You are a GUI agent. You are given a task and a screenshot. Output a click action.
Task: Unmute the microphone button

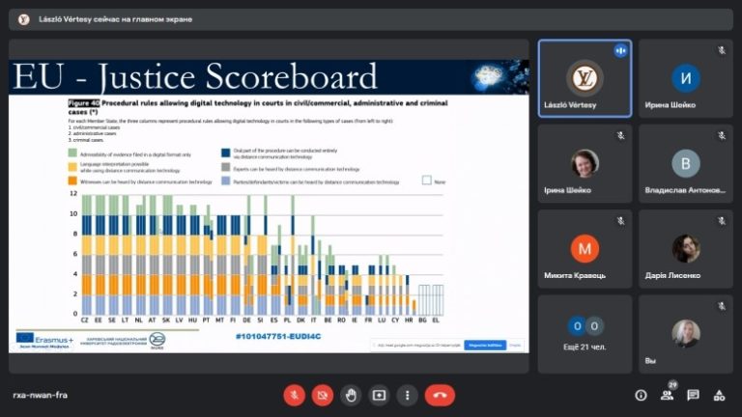tap(294, 395)
